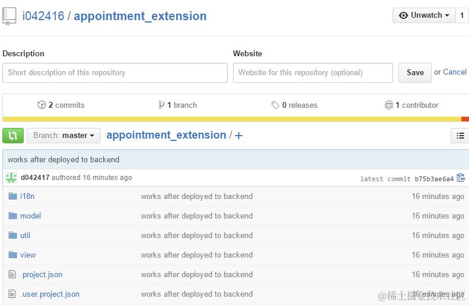Click the Description label

pyautogui.click(x=23, y=53)
